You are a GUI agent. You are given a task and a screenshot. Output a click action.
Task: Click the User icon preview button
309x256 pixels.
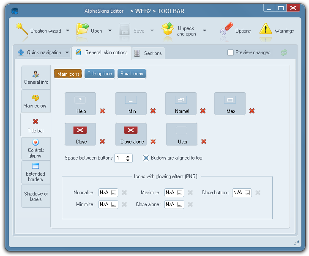(x=182, y=134)
